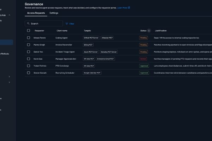Sort by Status arrow icon
Image resolution: width=212 pixels, height=141 pixels.
click(149, 31)
